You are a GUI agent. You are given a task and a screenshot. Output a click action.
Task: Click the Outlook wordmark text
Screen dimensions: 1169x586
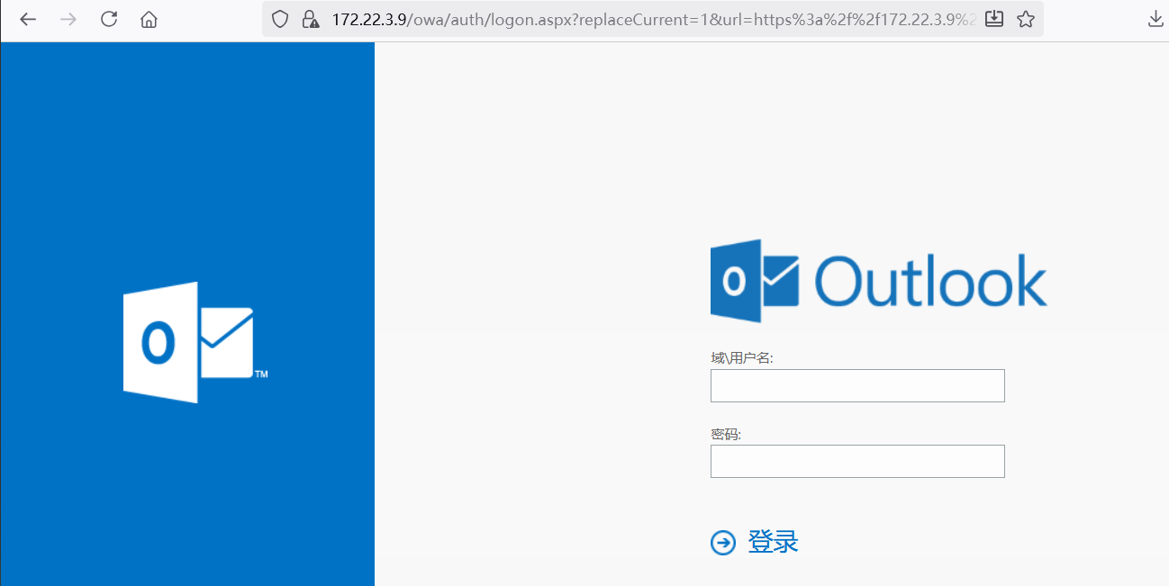coord(931,281)
